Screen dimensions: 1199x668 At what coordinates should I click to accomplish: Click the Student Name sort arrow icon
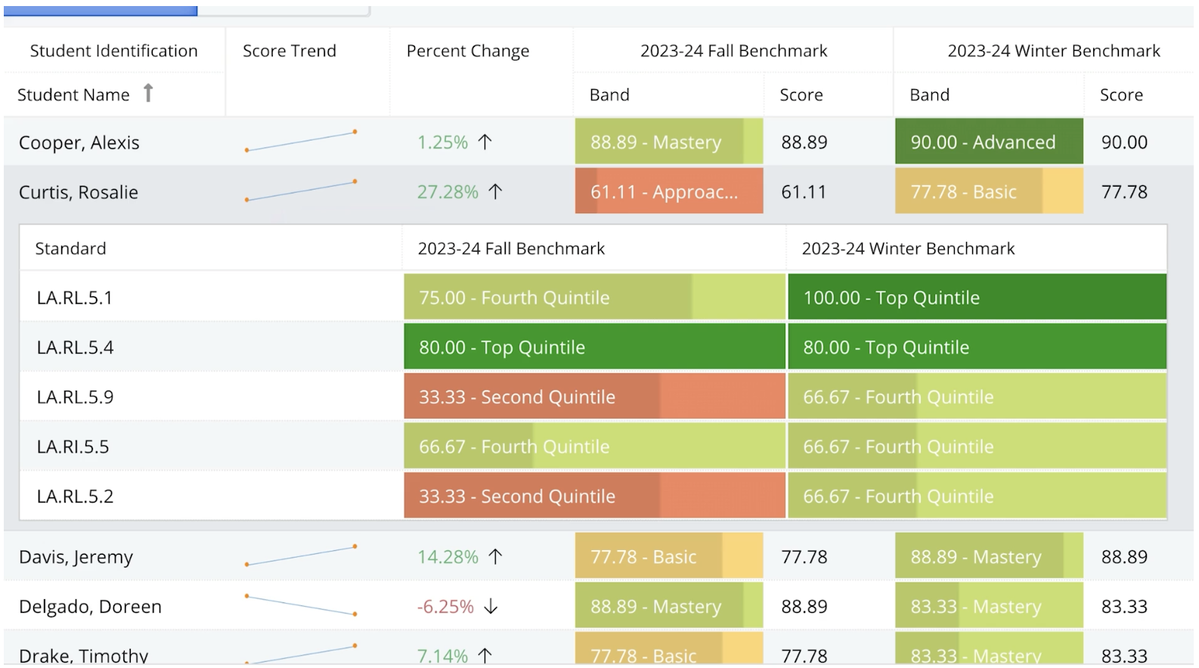pyautogui.click(x=148, y=93)
